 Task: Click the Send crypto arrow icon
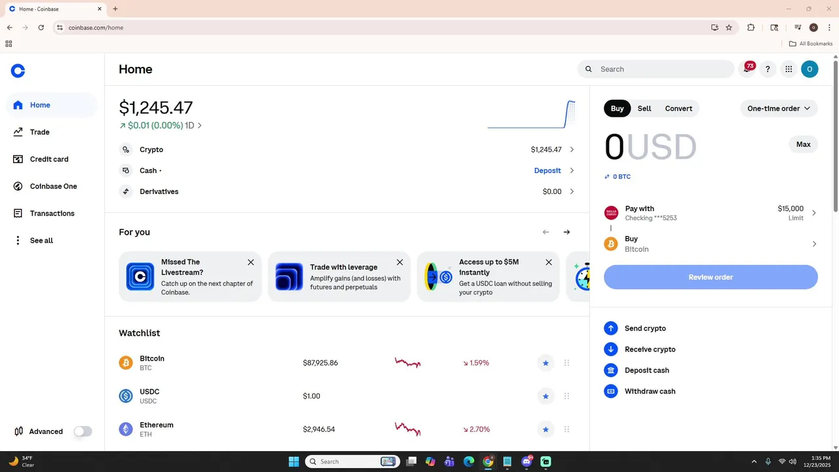[611, 328]
